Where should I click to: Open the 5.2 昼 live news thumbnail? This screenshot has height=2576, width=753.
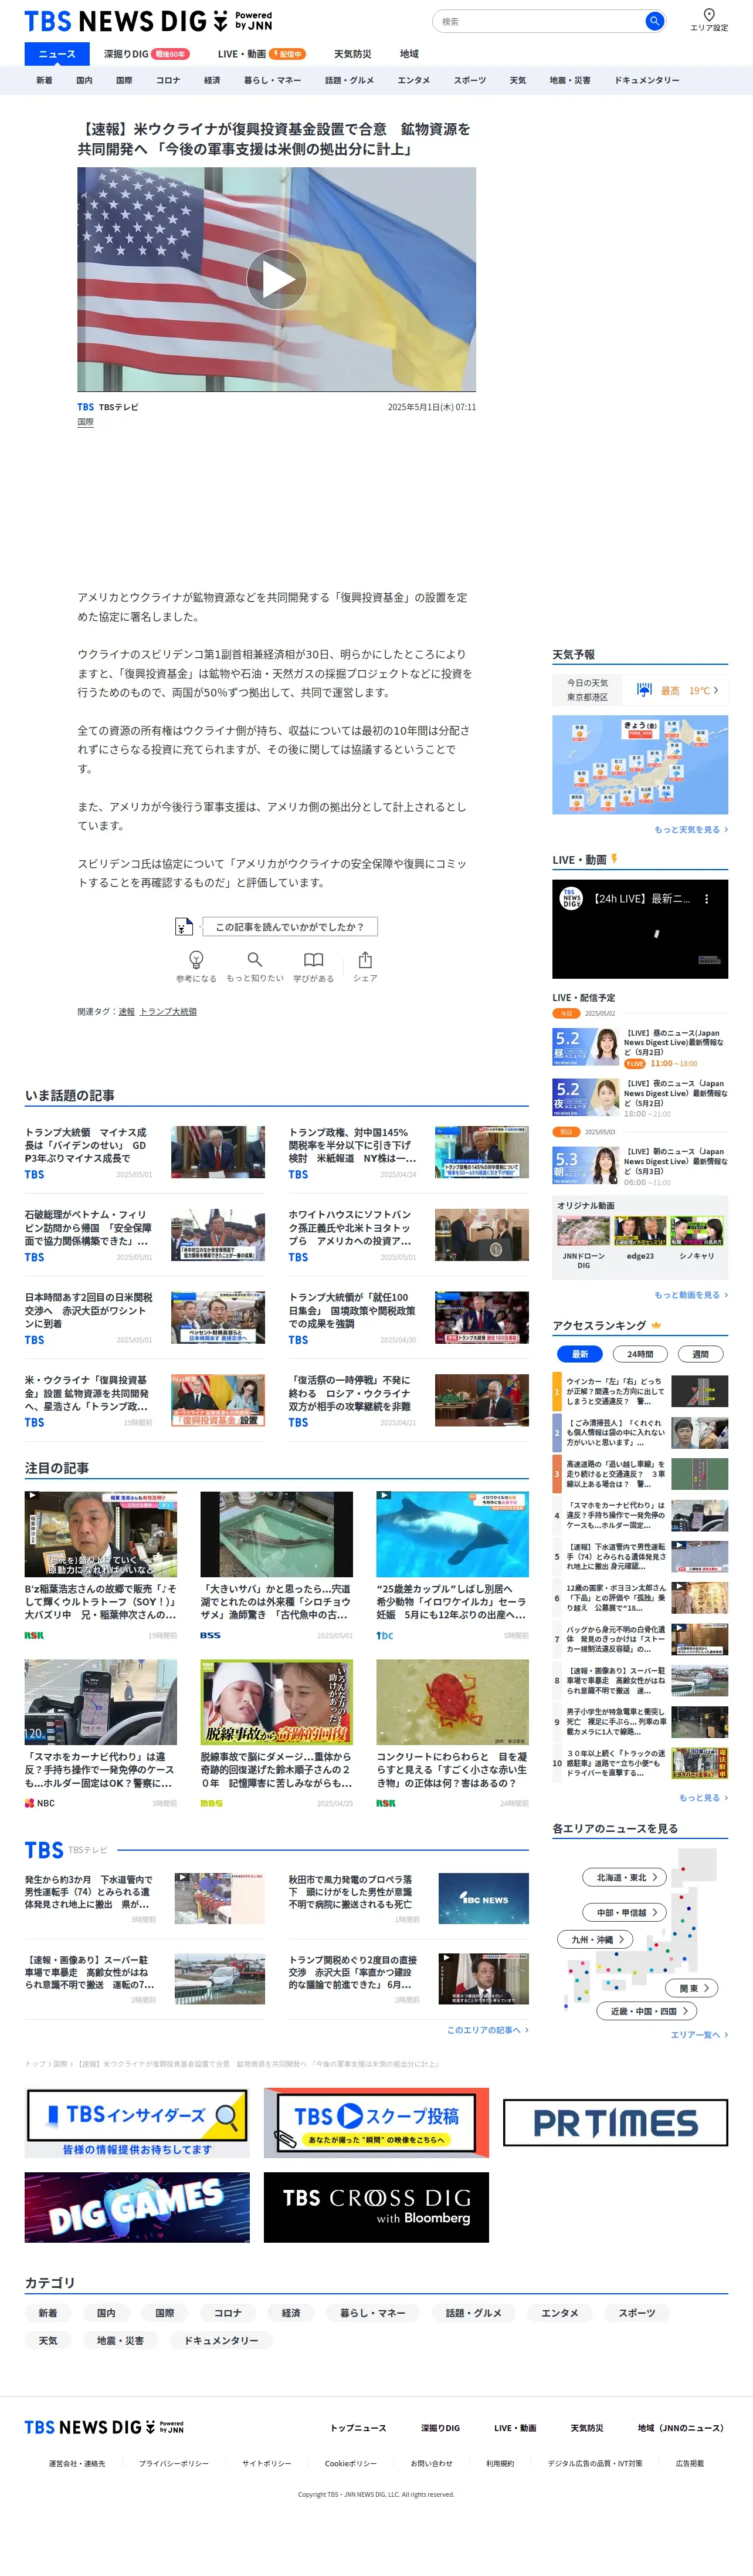pos(586,1047)
